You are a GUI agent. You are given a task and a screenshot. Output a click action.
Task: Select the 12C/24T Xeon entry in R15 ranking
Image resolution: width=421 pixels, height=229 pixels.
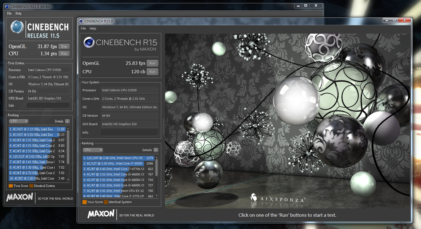(x=117, y=158)
